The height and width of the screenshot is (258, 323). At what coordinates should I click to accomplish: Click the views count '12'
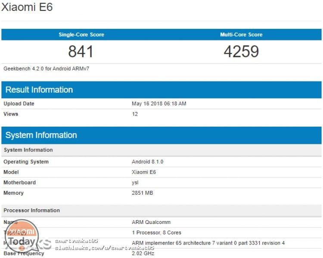135,114
